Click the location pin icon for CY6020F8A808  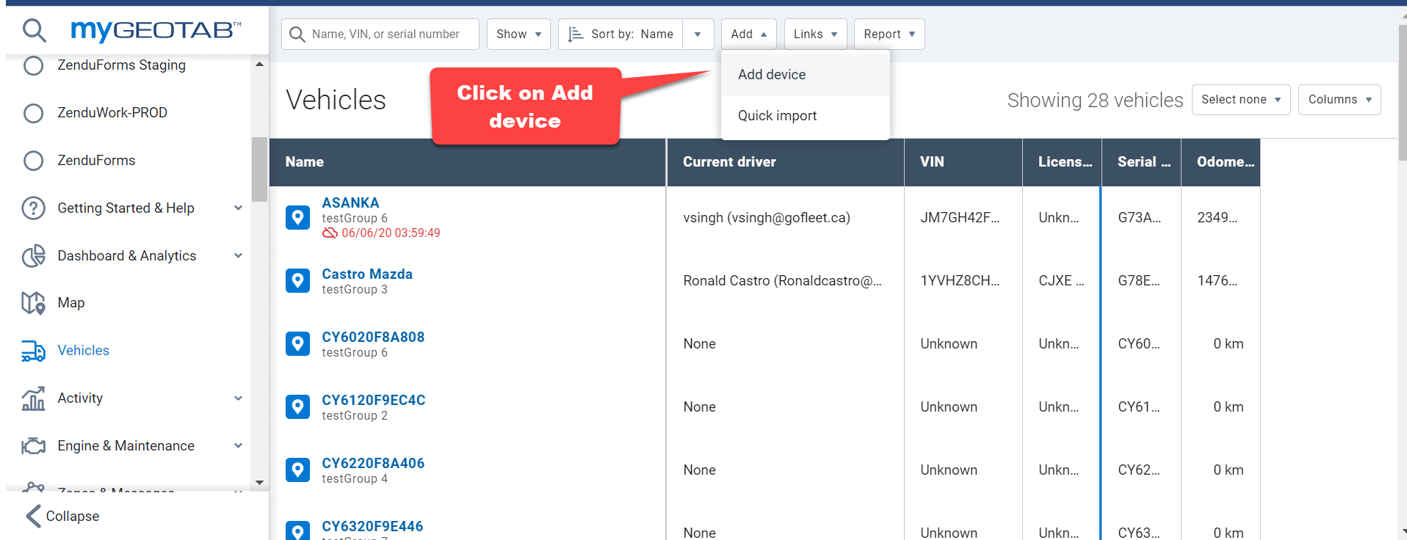[297, 343]
